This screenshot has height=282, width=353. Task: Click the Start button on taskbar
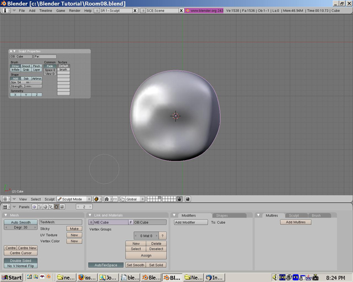(x=11, y=277)
